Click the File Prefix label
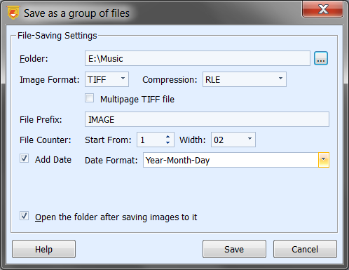The image size is (349, 270). pos(41,119)
